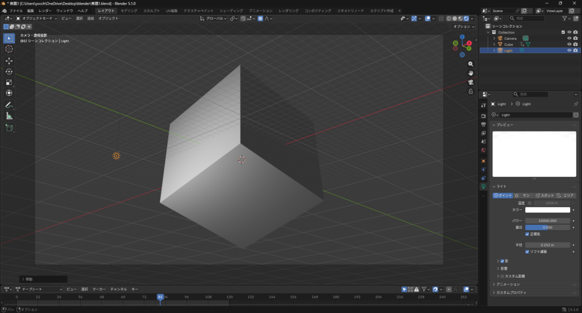Image resolution: width=582 pixels, height=313 pixels.
Task: Click the white カラー swatch
Action: pos(547,210)
